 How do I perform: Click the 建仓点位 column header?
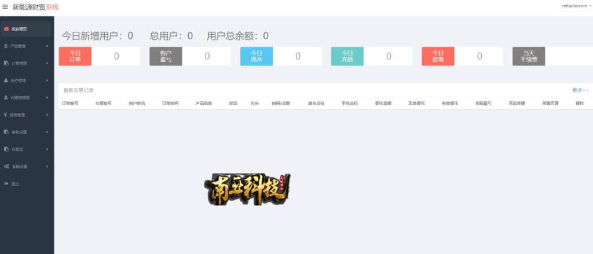click(316, 103)
